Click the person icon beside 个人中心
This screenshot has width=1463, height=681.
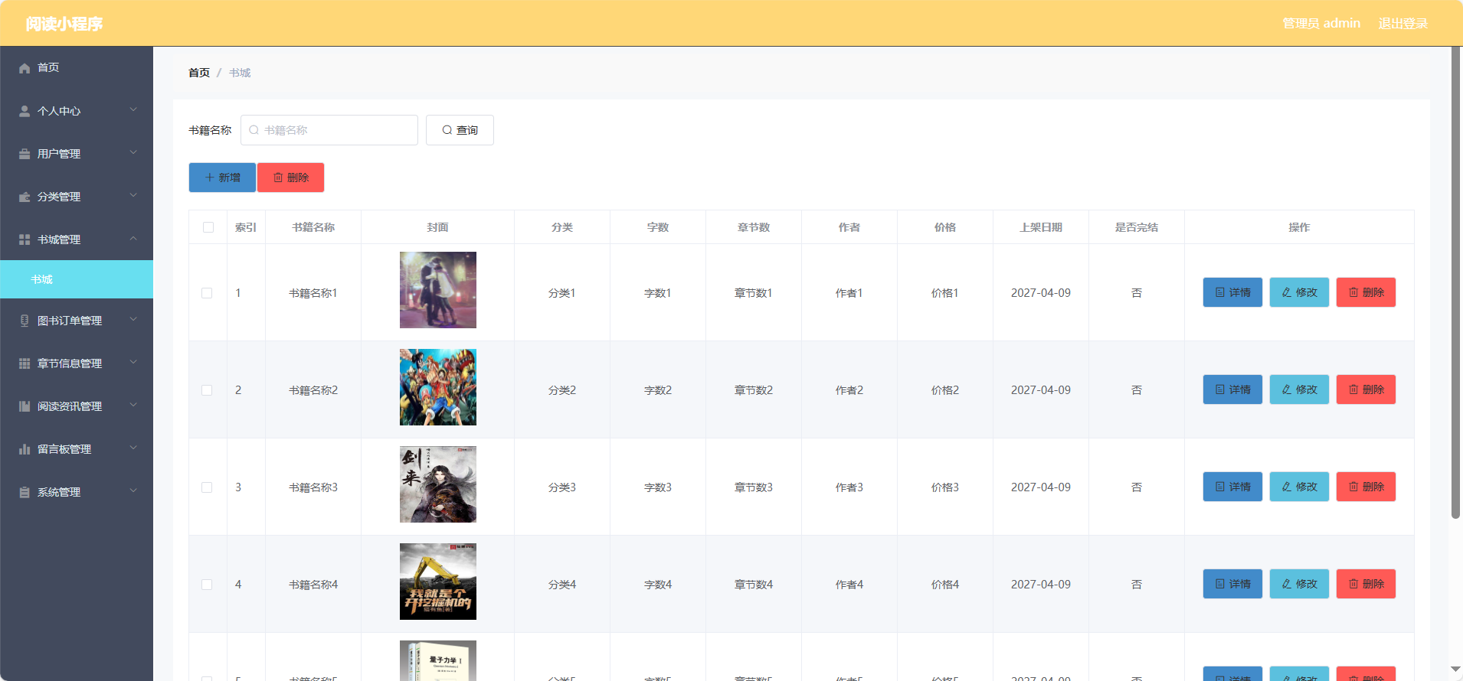25,111
